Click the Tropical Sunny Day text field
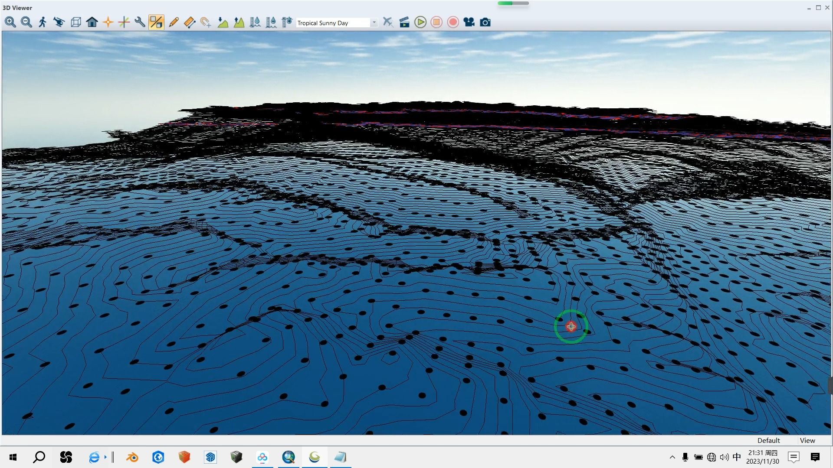 coord(332,23)
